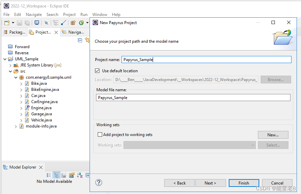The width and height of the screenshot is (301, 194).
Task: Click the New Java Package toolbar icon
Action: [73, 23]
